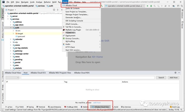Open Alibaba Cloud View settings gear
The width and height of the screenshot is (185, 112).
pos(175,73)
